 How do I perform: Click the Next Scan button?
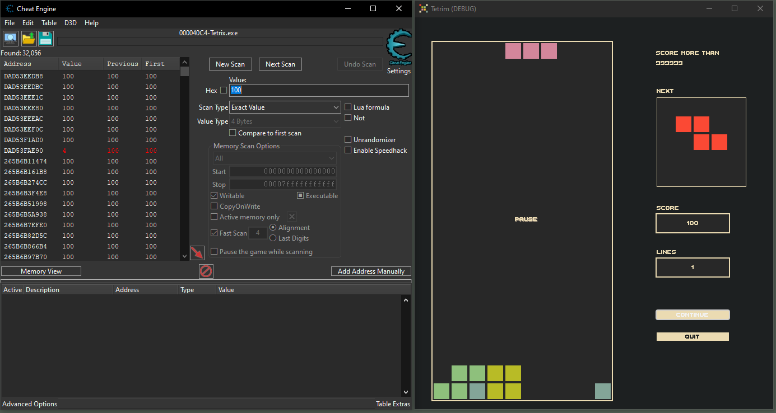(x=280, y=64)
